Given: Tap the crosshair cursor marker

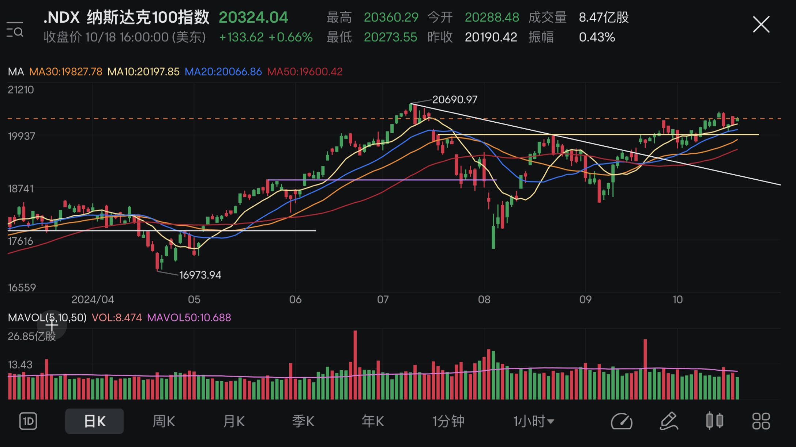Looking at the screenshot, I should [52, 325].
